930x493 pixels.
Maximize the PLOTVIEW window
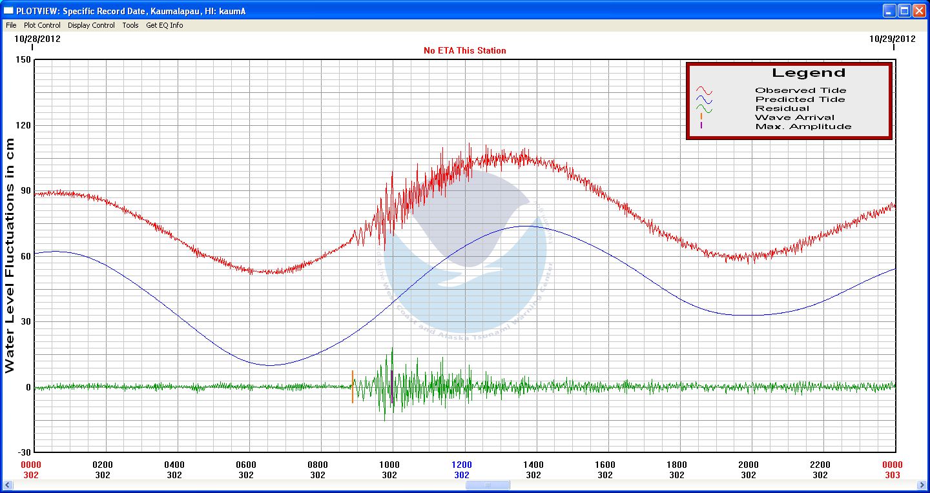point(904,10)
